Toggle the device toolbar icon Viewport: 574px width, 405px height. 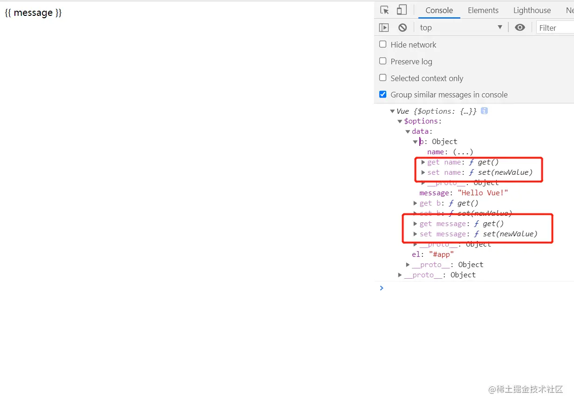[401, 10]
